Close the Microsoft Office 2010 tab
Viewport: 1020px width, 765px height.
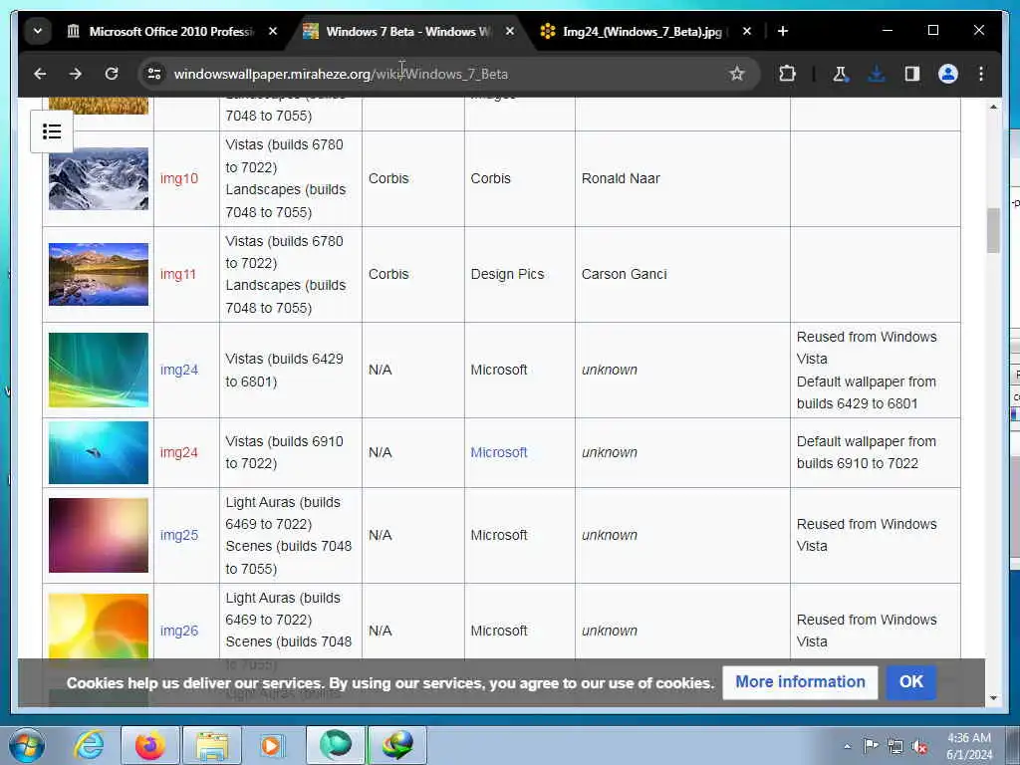pyautogui.click(x=273, y=31)
